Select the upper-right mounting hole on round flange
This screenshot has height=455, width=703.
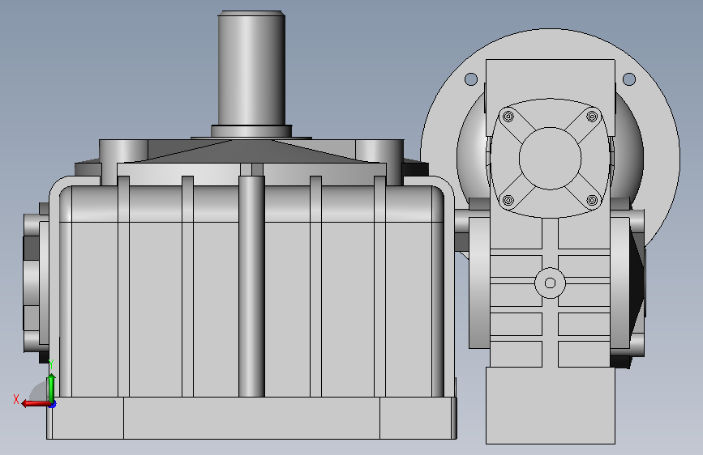[x=629, y=79]
